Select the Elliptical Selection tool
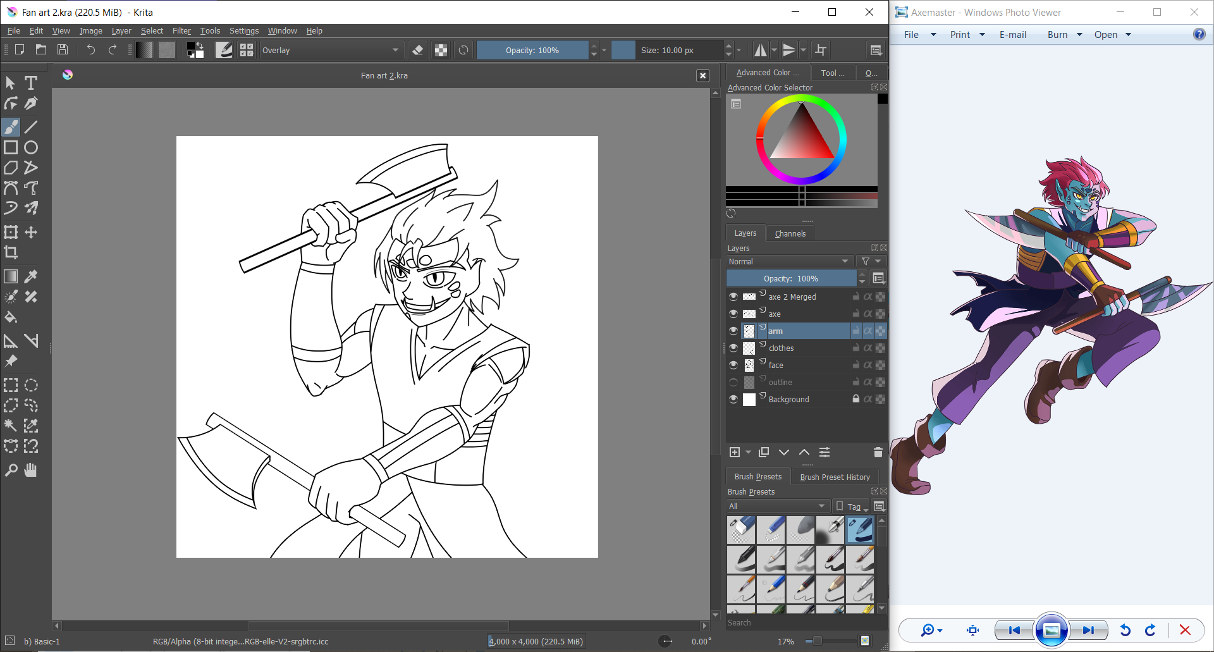Image resolution: width=1214 pixels, height=652 pixels. (30, 385)
